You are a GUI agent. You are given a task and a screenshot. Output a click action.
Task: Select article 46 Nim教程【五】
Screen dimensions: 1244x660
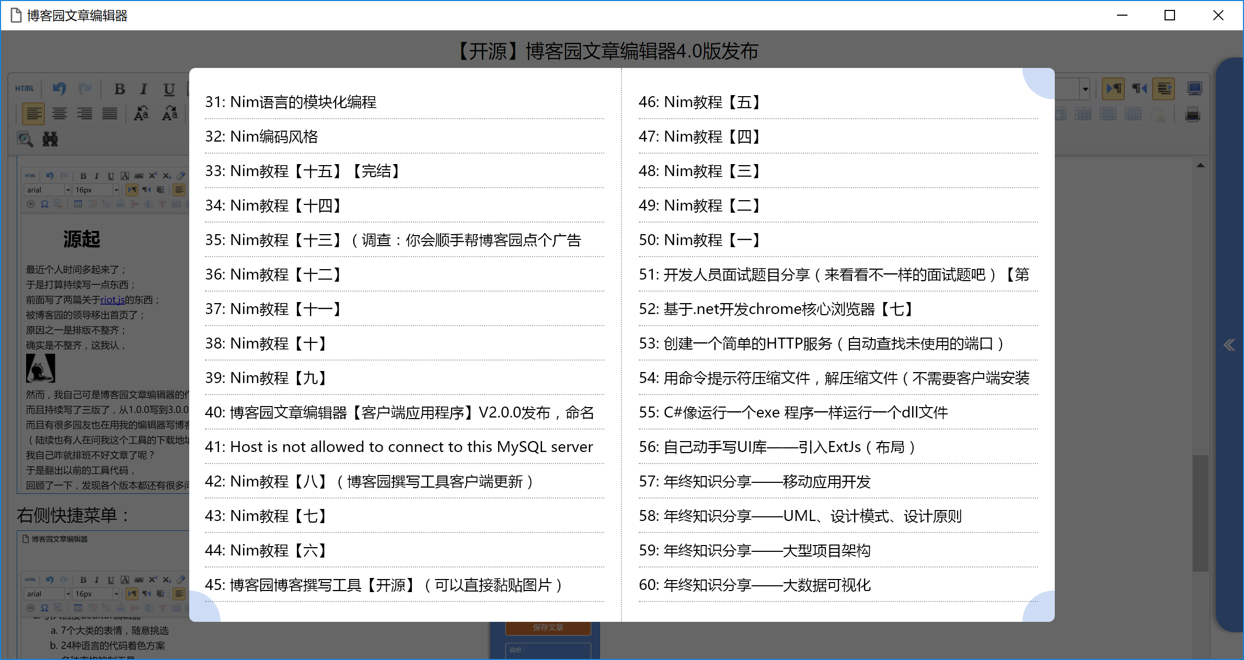(838, 102)
